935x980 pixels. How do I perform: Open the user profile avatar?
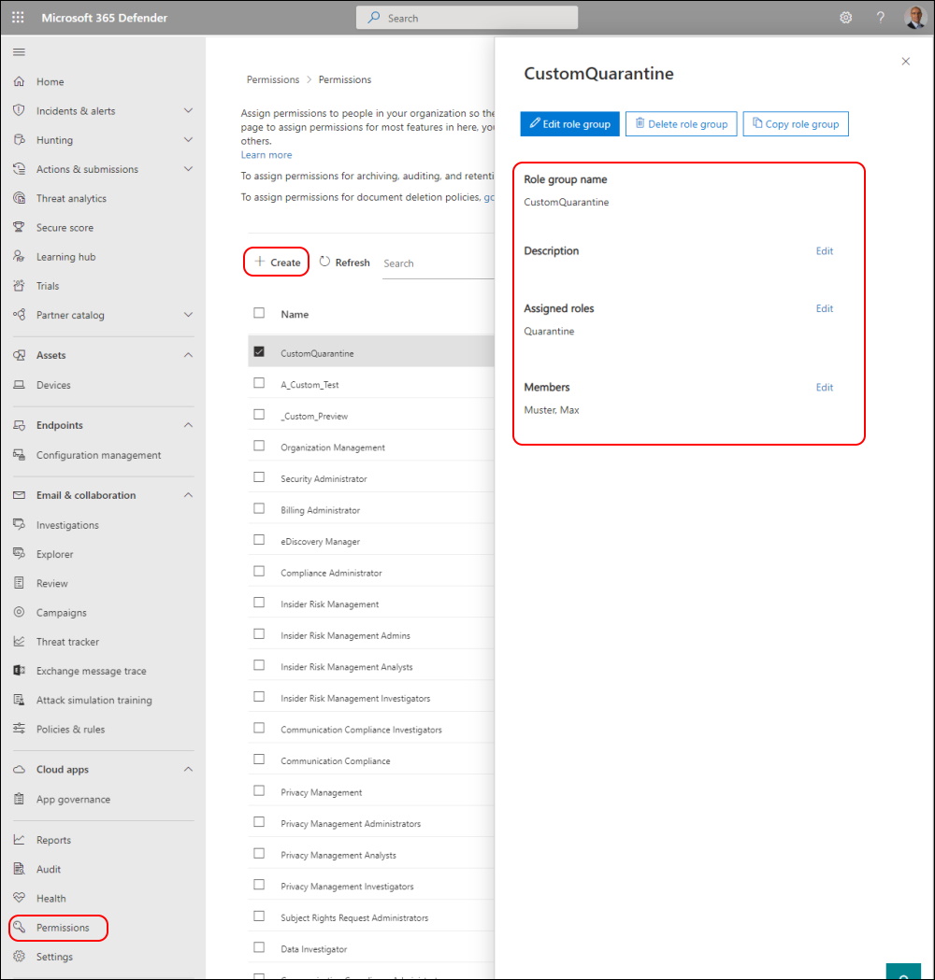(915, 18)
